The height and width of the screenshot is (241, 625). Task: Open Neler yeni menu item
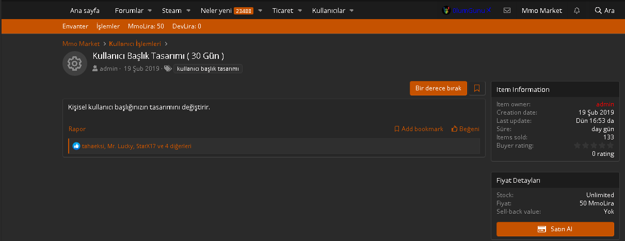[216, 10]
